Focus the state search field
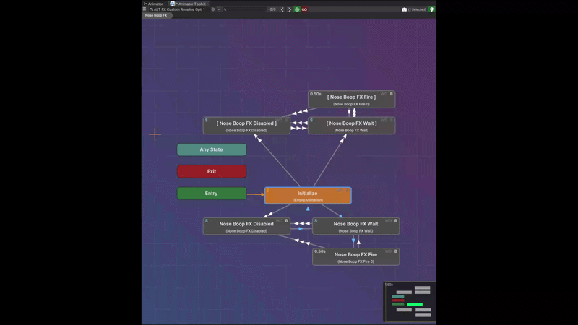Screen dimensions: 578x325 [x=244, y=9]
